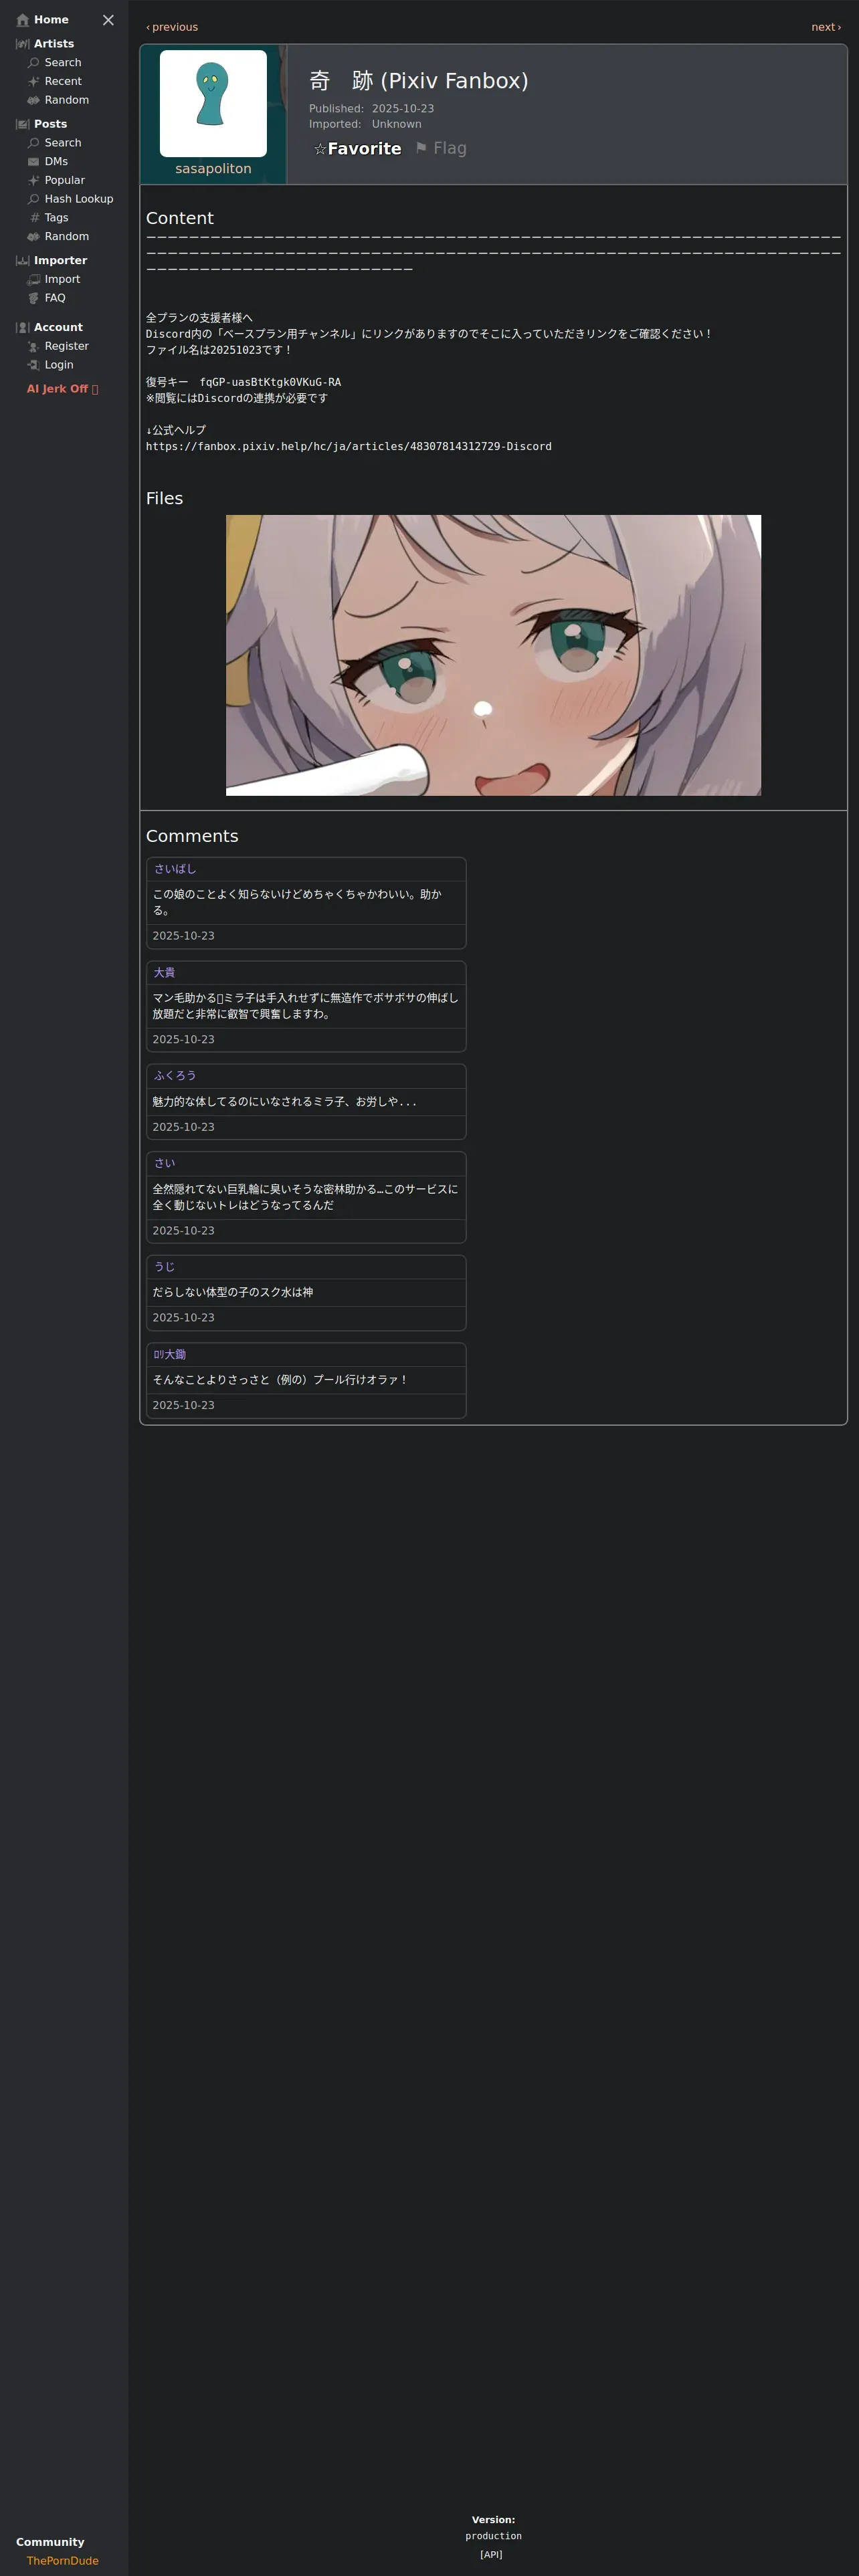Screen dimensions: 859x2576
Task: Open the ThePornDude community link
Action: (x=63, y=2561)
